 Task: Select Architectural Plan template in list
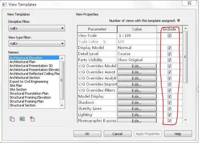[22, 62]
